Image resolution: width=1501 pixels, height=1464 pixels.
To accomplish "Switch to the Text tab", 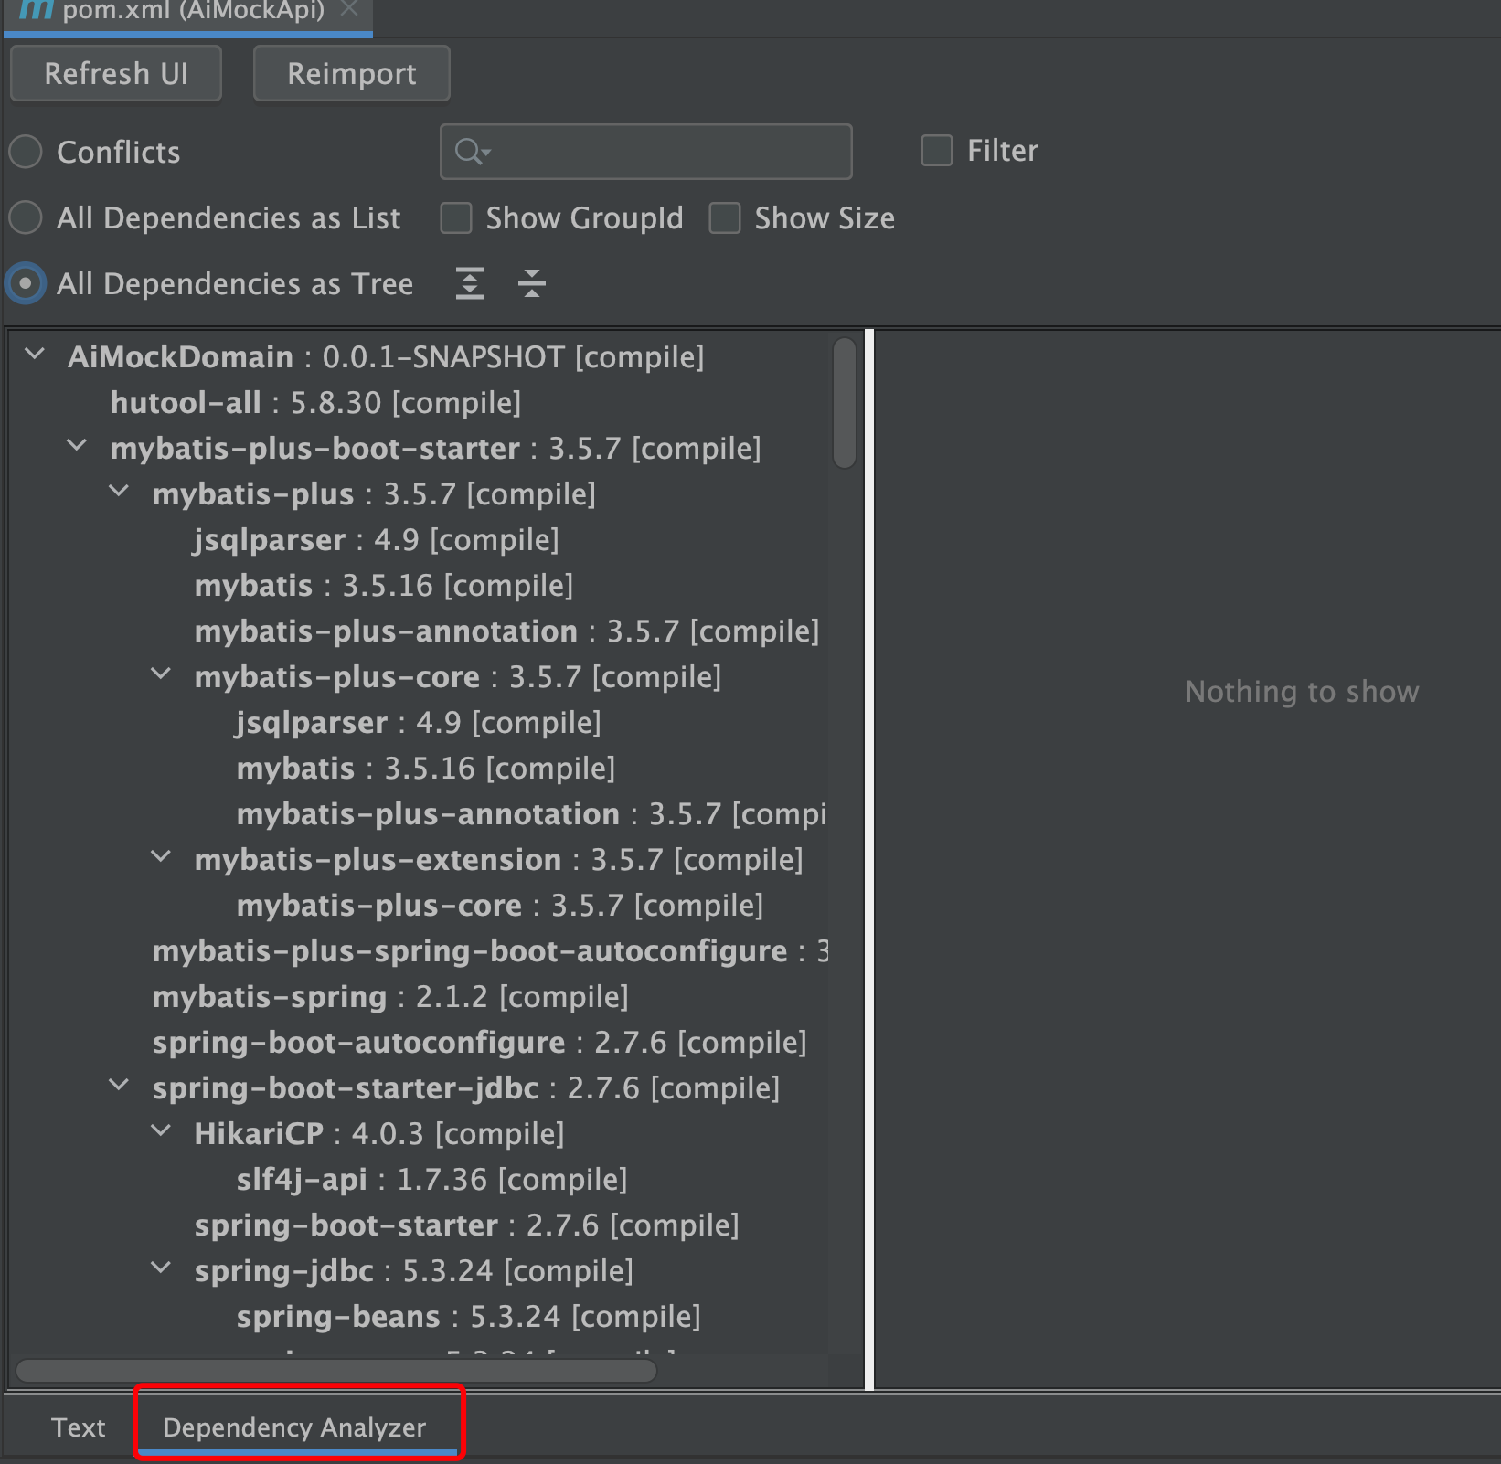I will (x=78, y=1427).
